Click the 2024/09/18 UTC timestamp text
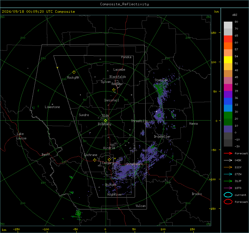Screen dimensions: 249x233 (x=38, y=12)
